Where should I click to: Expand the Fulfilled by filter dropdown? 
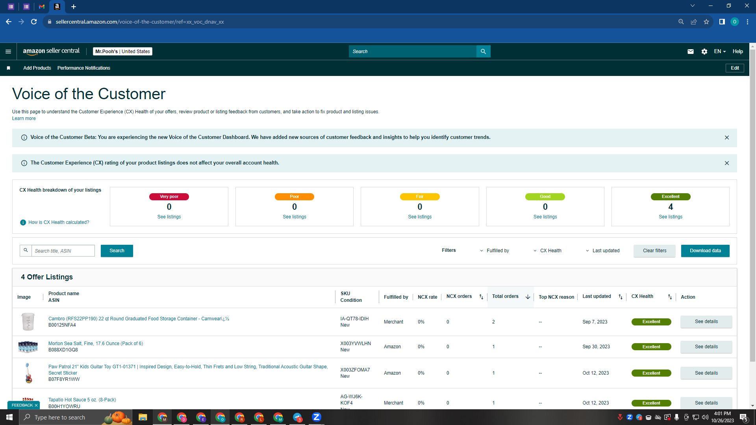click(x=495, y=251)
